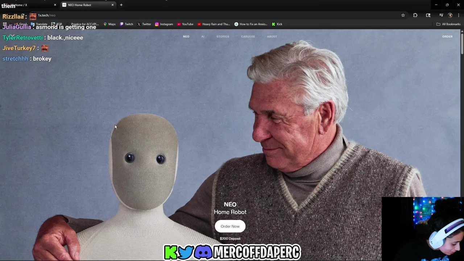This screenshot has height=261, width=464.
Task: Click the stretchhh chat username
Action: click(x=15, y=59)
